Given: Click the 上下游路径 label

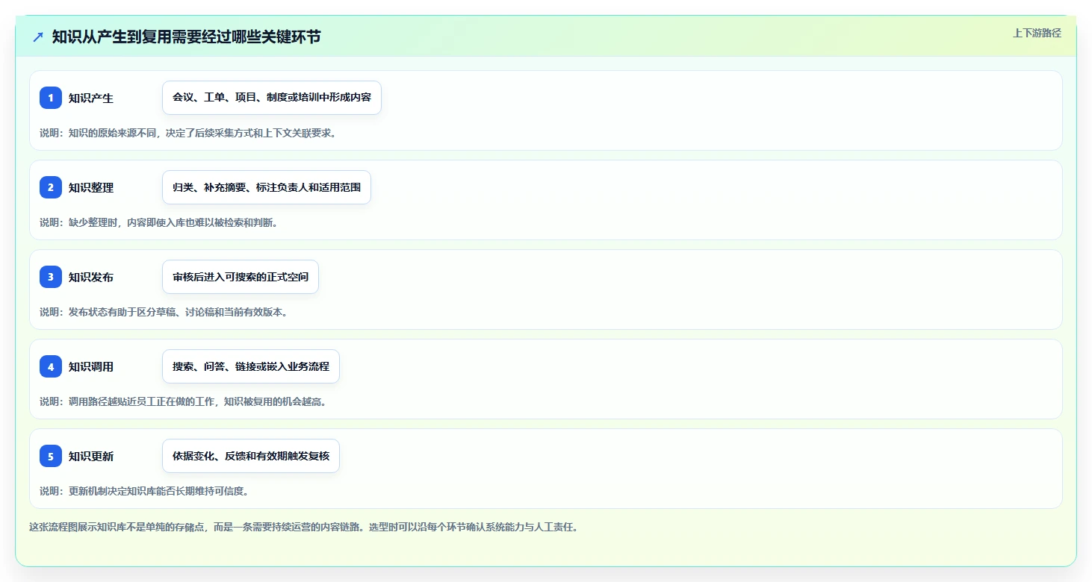Looking at the screenshot, I should point(1037,33).
